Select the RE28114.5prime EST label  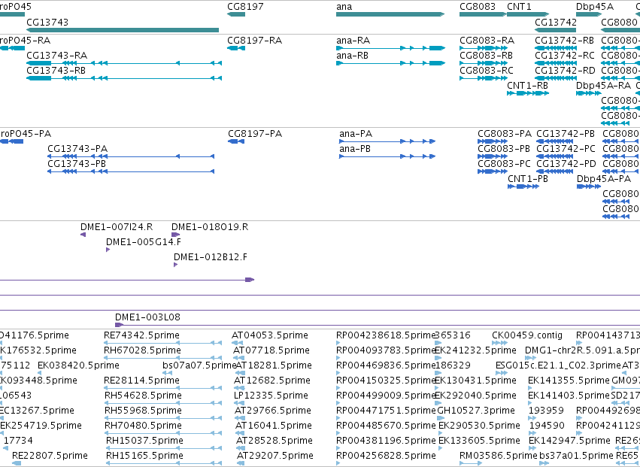pos(141,381)
